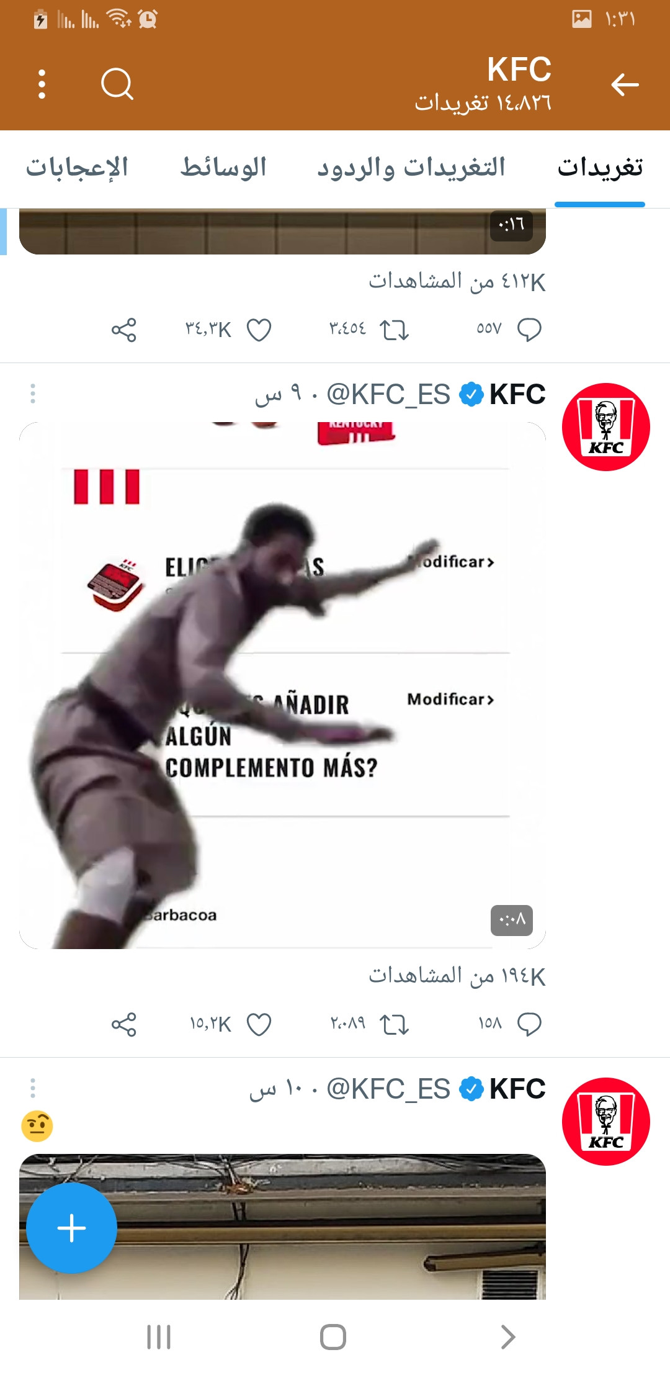This screenshot has width=670, height=1378.
Task: Like the tweet with 15.2K likes
Action: point(259,1024)
